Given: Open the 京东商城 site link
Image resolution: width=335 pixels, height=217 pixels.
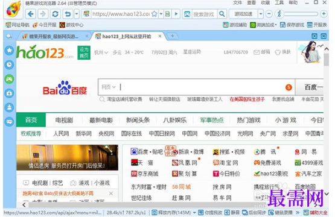Looking at the screenshot, I should pos(145,174).
